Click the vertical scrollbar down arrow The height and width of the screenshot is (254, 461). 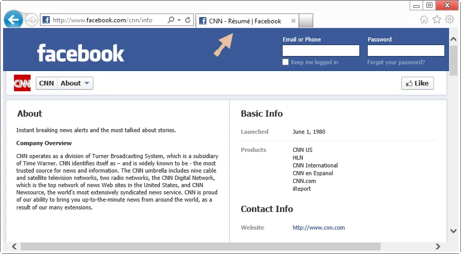pyautogui.click(x=453, y=231)
